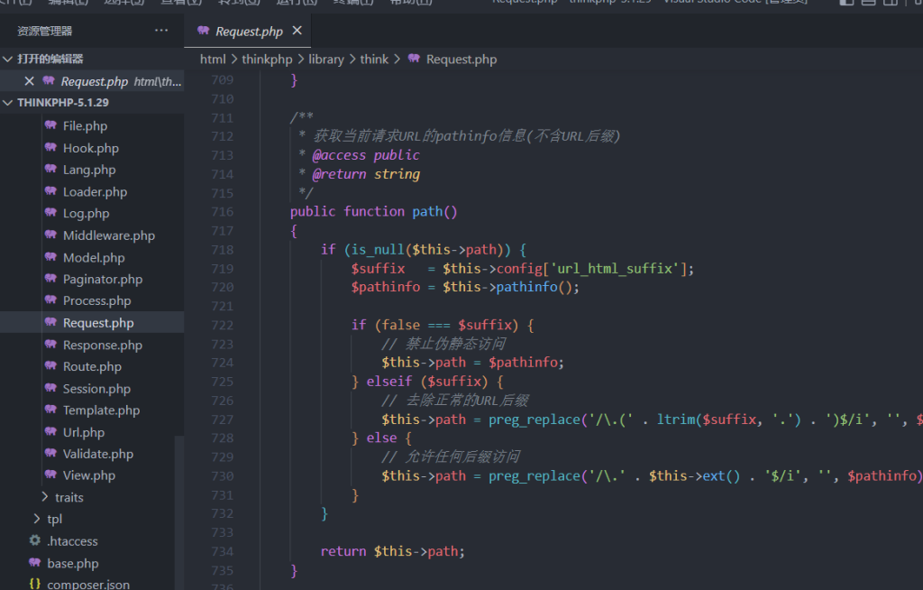Image resolution: width=923 pixels, height=590 pixels.
Task: Close Request.php in the open editors list
Action: coord(29,81)
